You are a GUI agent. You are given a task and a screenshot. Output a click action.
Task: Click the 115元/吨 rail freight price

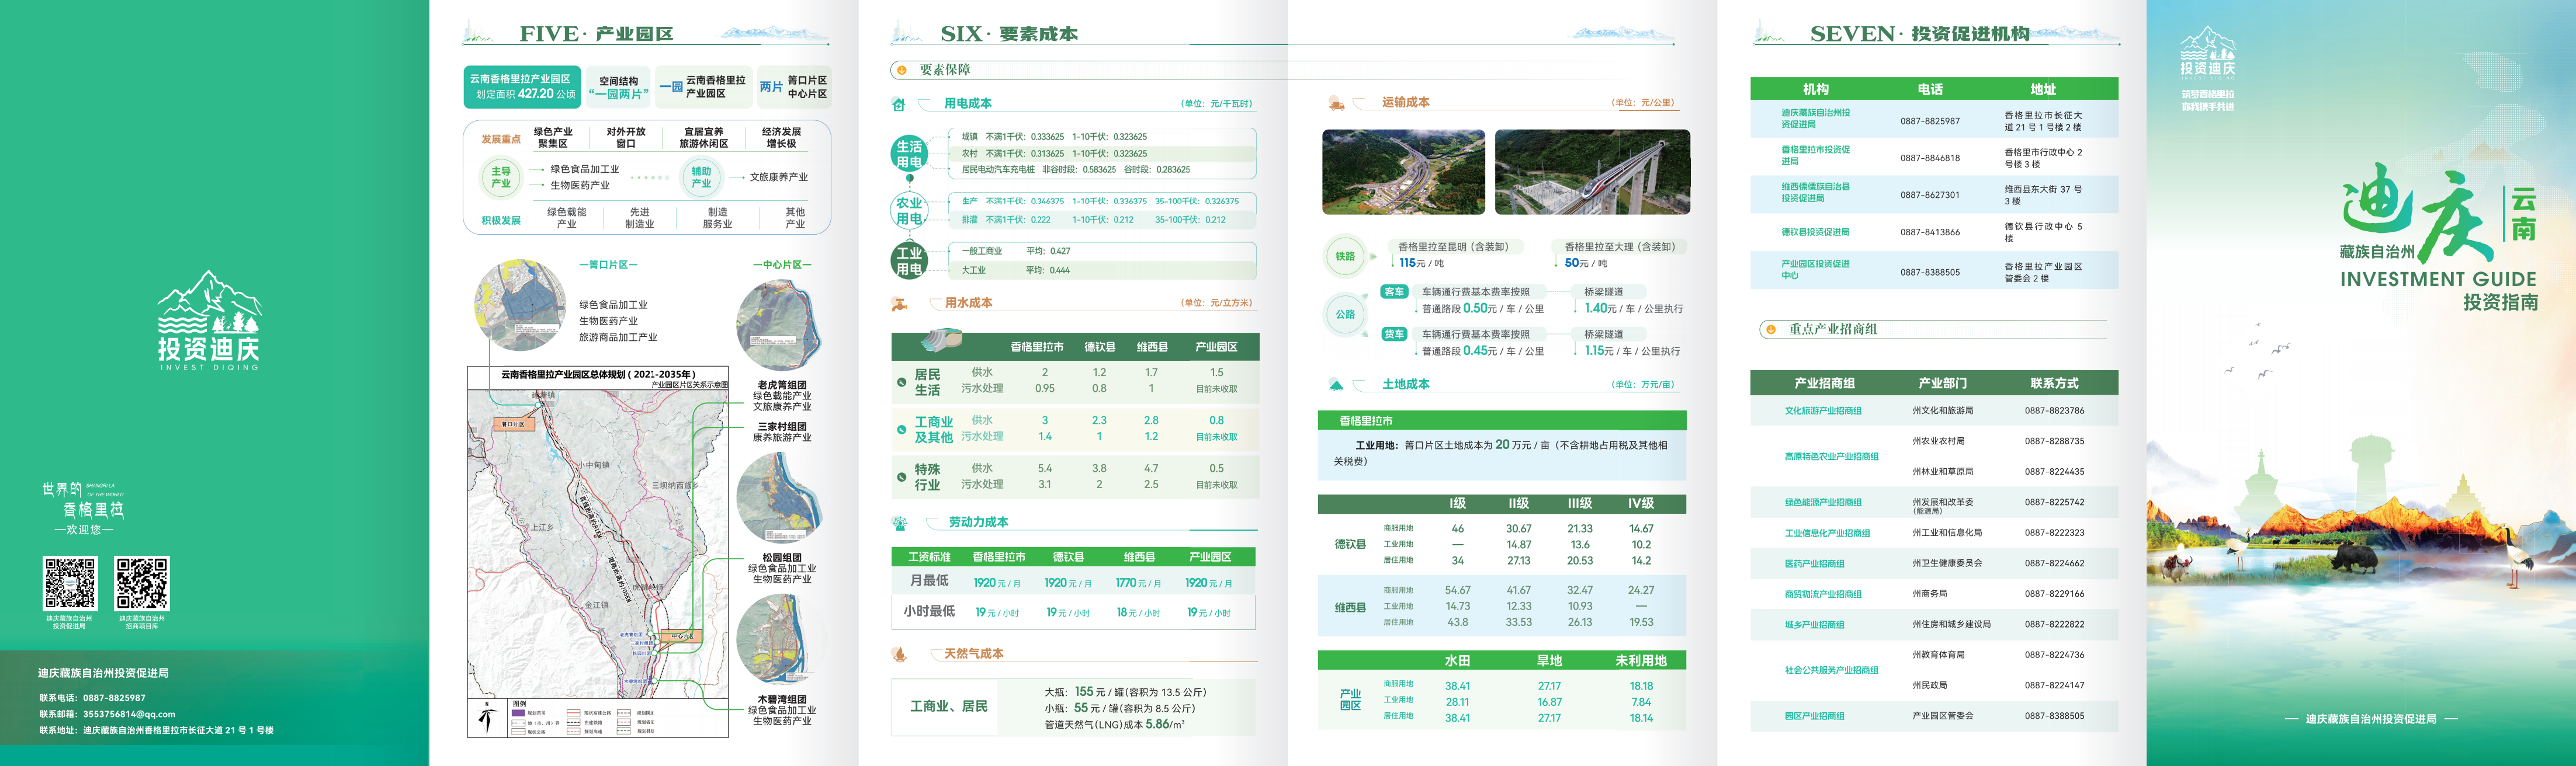[x=1421, y=263]
